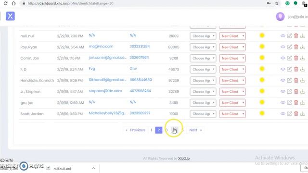308x173 pixels.
Task: Open XILO.io footer link
Action: 184,158
